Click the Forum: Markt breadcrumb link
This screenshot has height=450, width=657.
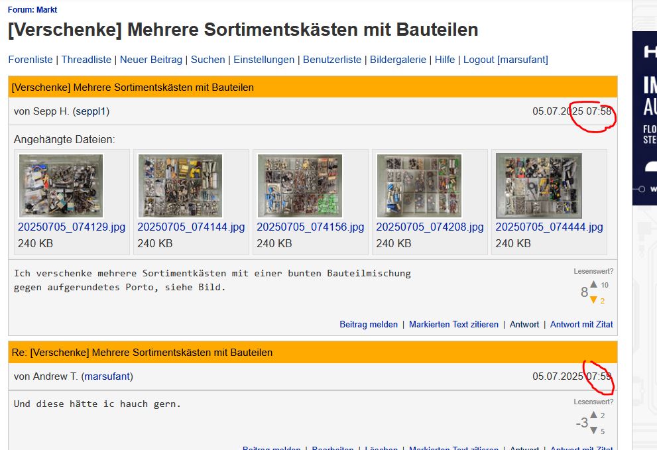[x=32, y=10]
